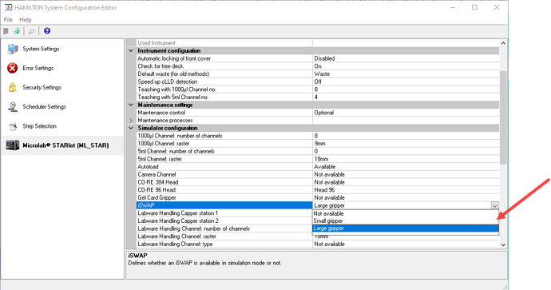The width and height of the screenshot is (551, 290).
Task: Click the Available value for Autoload
Action: (x=406, y=167)
